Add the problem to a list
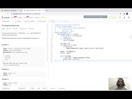The height and width of the screenshot is (99, 132). coord(23,29)
